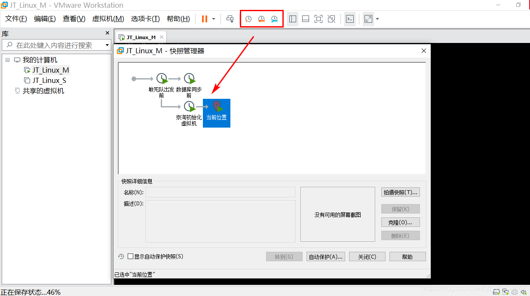The width and height of the screenshot is (530, 296).
Task: Open the library search dropdown arrow
Action: coord(107,45)
